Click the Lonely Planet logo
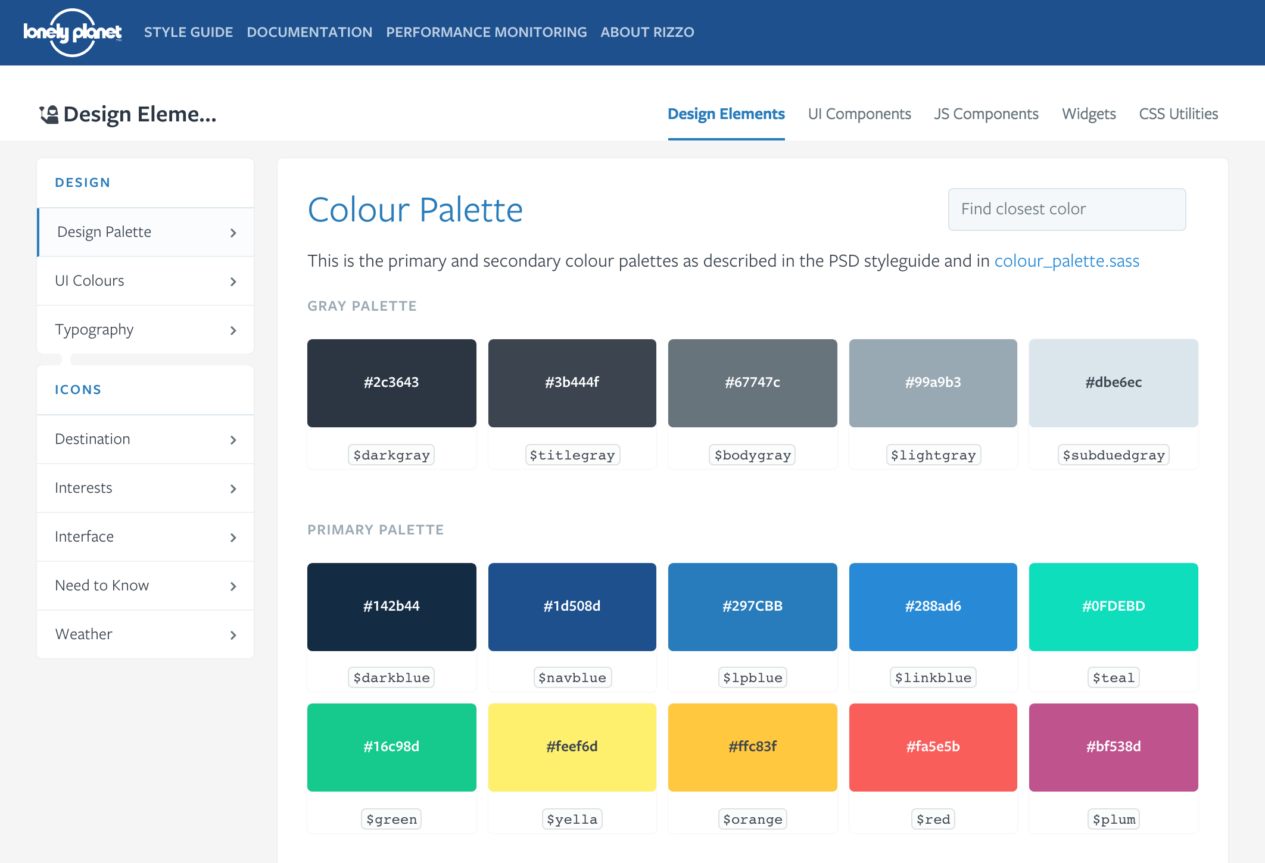1265x863 pixels. coord(72,32)
